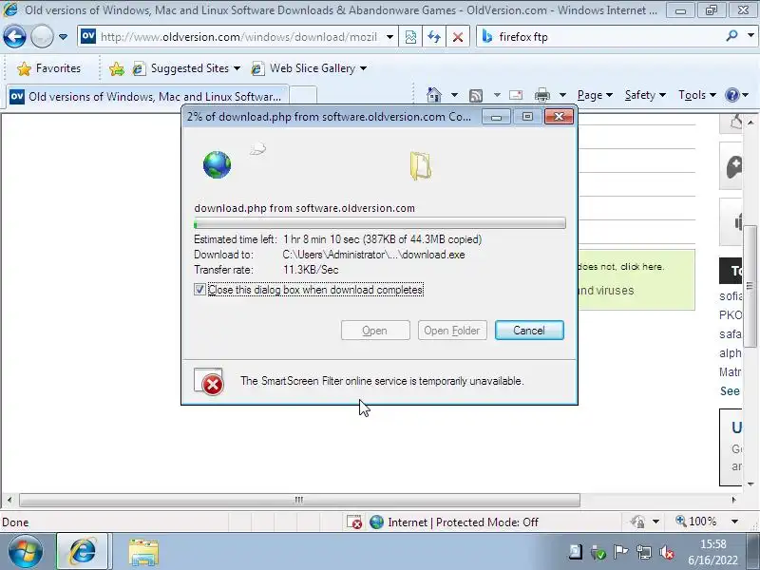Click the download progress bar
This screenshot has height=570, width=760.
point(379,223)
